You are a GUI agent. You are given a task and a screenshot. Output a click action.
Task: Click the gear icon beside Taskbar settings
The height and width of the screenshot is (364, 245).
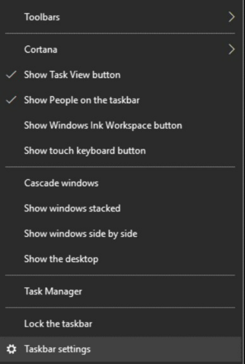click(11, 349)
